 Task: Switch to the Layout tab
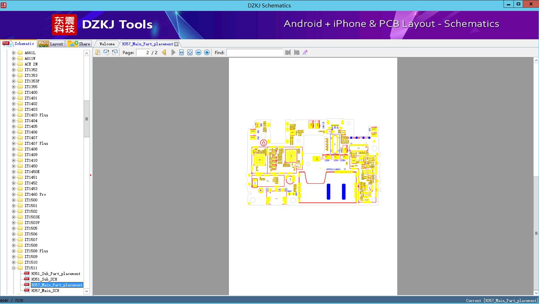[51, 44]
